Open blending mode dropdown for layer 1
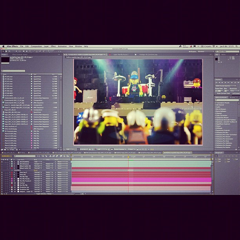Image resolution: width=240 pixels, height=240 pixels. coord(38,162)
